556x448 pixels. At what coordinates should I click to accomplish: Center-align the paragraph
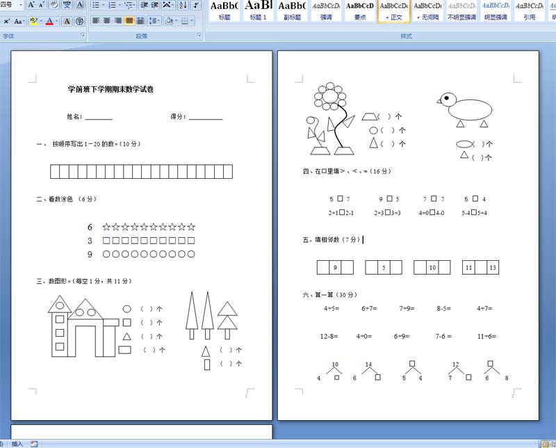pyautogui.click(x=107, y=22)
